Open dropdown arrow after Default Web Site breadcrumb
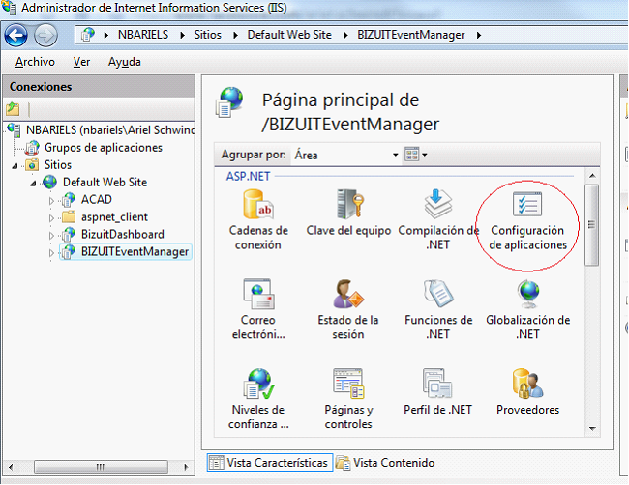This screenshot has width=629, height=485. (345, 35)
